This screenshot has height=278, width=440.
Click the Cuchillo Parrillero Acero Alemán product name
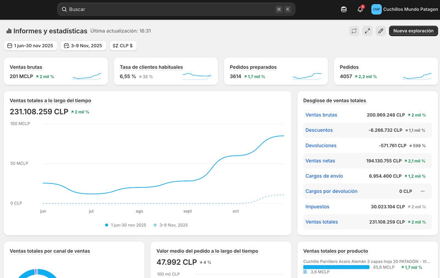pos(366,262)
